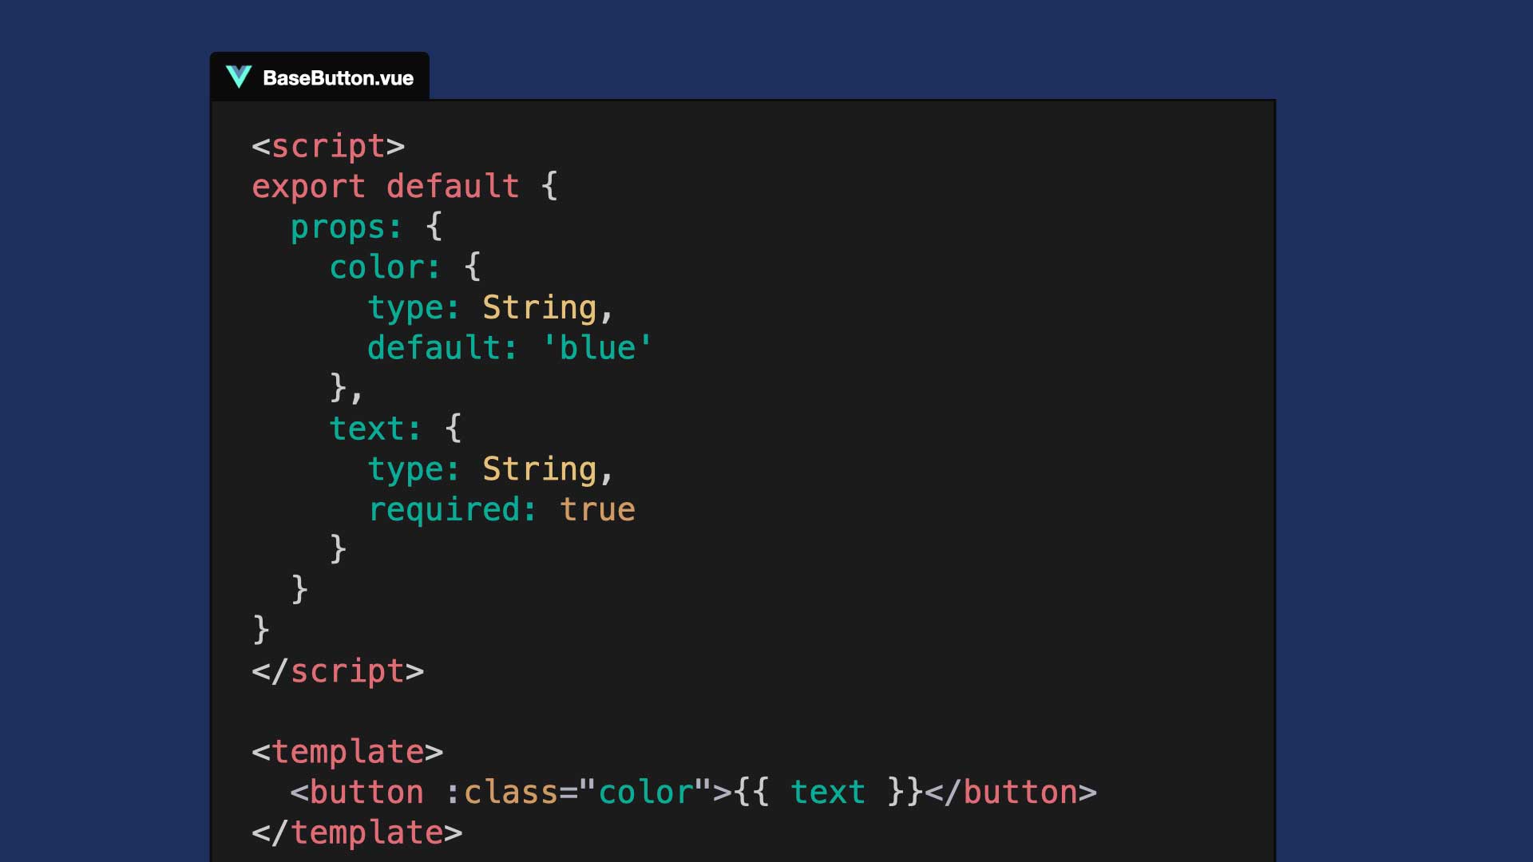
Task: Click the 'color: {' property line
Action: (x=405, y=267)
